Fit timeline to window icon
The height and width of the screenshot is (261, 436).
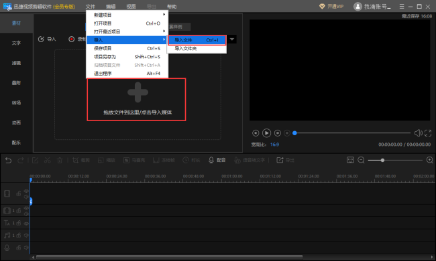pyautogui.click(x=350, y=160)
